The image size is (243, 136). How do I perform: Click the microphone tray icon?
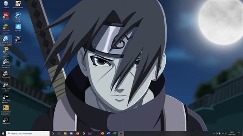click(220, 133)
